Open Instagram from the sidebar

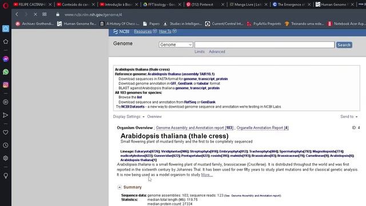(6, 85)
